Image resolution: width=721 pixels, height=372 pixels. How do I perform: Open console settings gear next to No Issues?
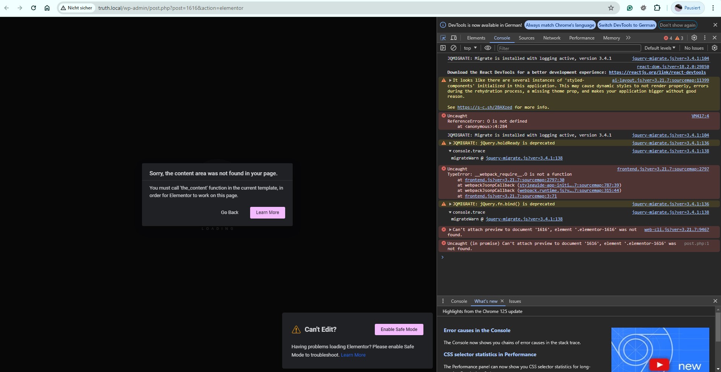[714, 48]
